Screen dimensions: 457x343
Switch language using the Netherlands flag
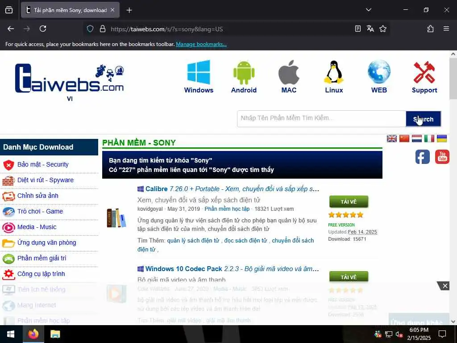point(417,138)
